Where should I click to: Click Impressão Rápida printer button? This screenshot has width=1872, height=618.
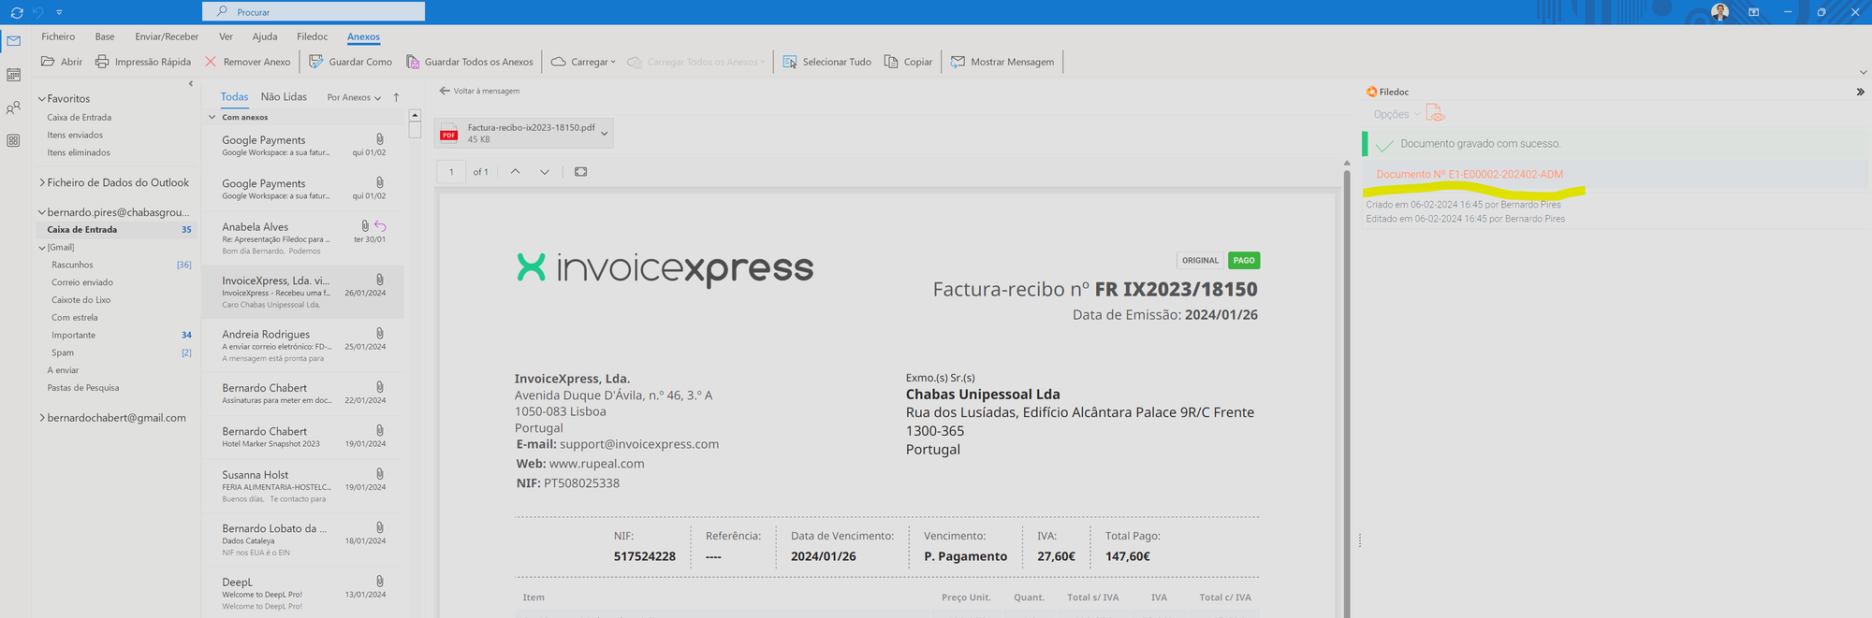click(x=143, y=62)
